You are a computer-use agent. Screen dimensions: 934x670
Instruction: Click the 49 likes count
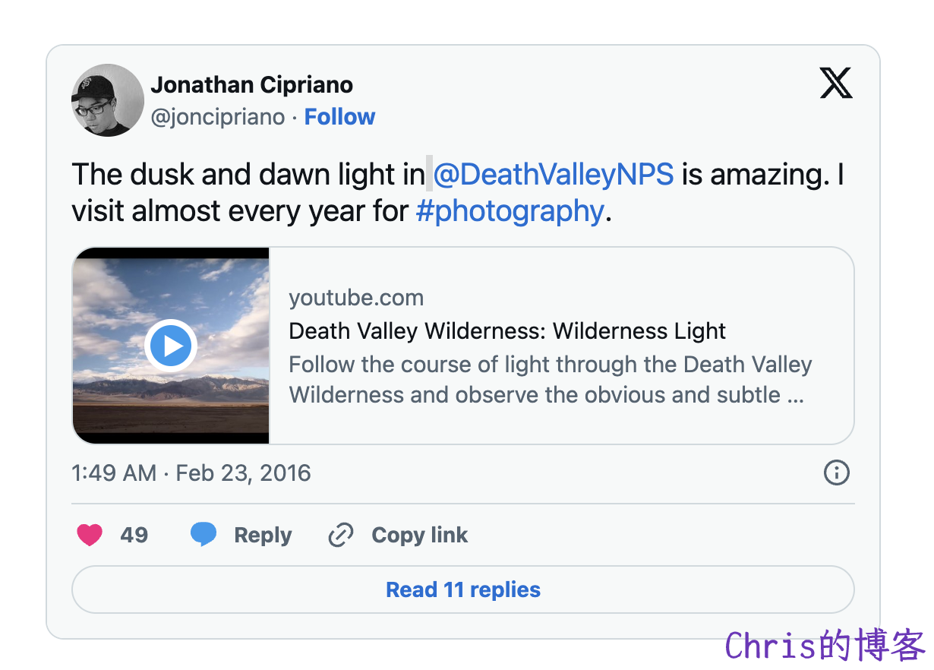(134, 535)
